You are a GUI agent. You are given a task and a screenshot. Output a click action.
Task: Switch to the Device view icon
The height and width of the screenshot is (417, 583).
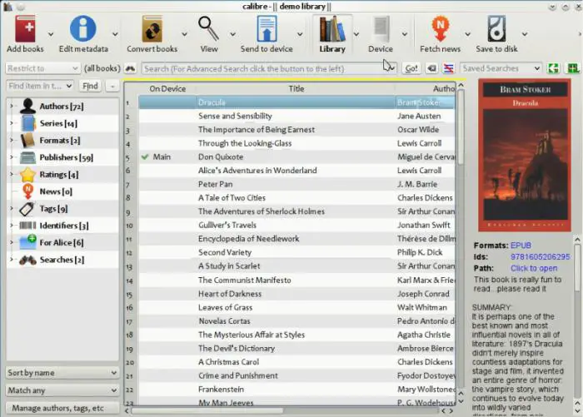click(381, 28)
